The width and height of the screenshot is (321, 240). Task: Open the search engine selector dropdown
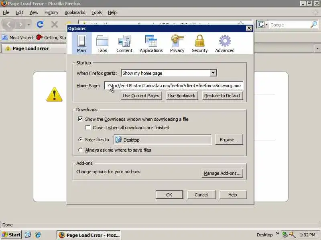(262, 25)
